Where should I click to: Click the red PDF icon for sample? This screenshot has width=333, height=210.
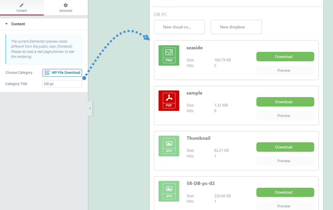169,100
